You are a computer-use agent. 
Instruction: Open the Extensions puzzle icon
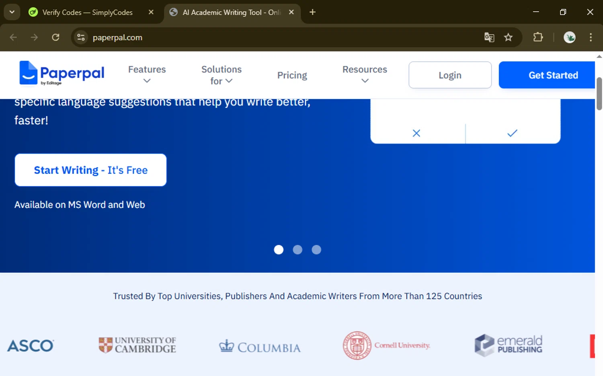[x=538, y=37]
